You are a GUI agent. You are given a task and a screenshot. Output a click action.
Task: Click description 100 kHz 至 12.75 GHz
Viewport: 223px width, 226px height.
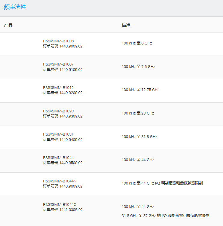[141, 90]
